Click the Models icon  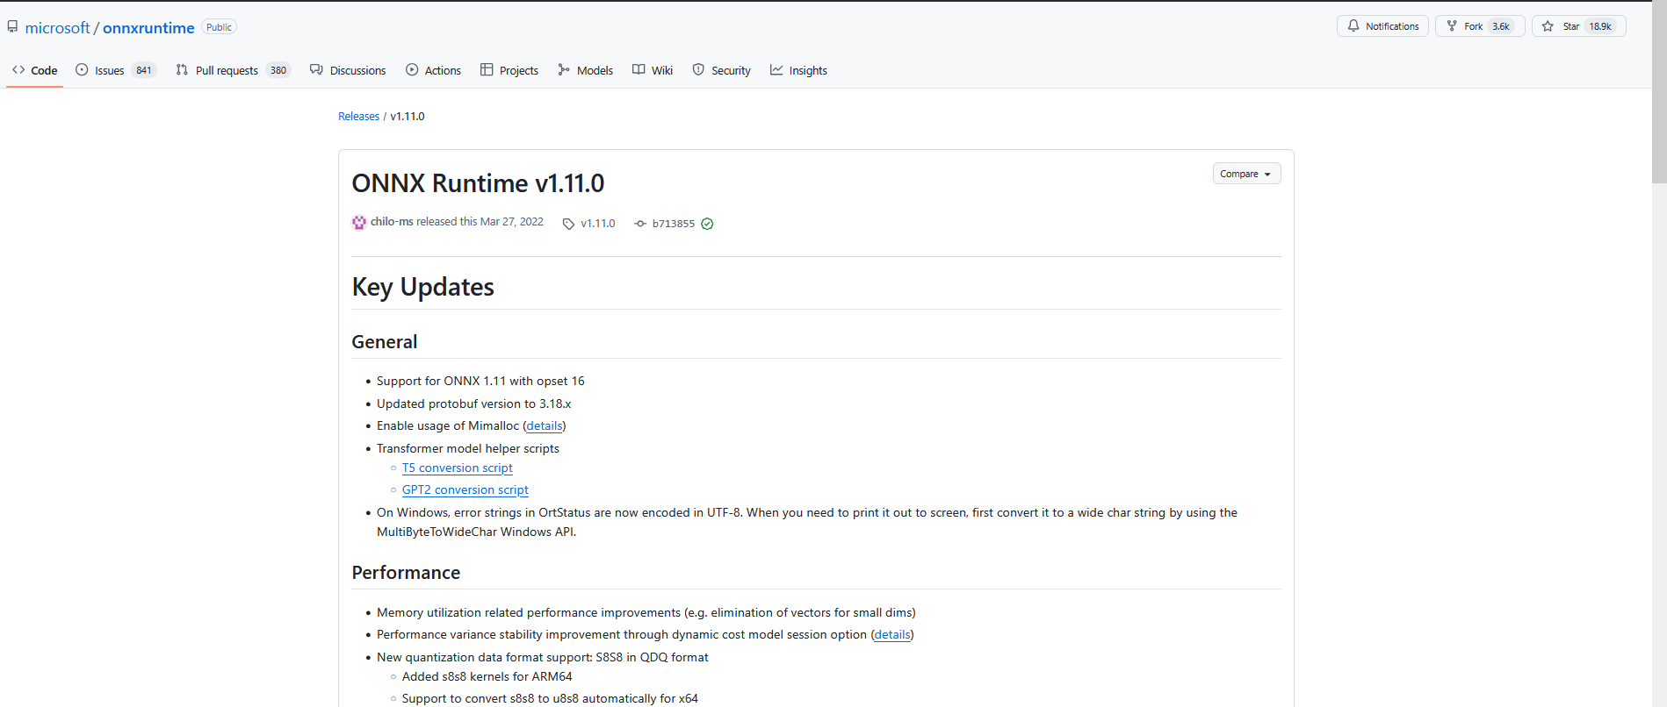tap(564, 69)
